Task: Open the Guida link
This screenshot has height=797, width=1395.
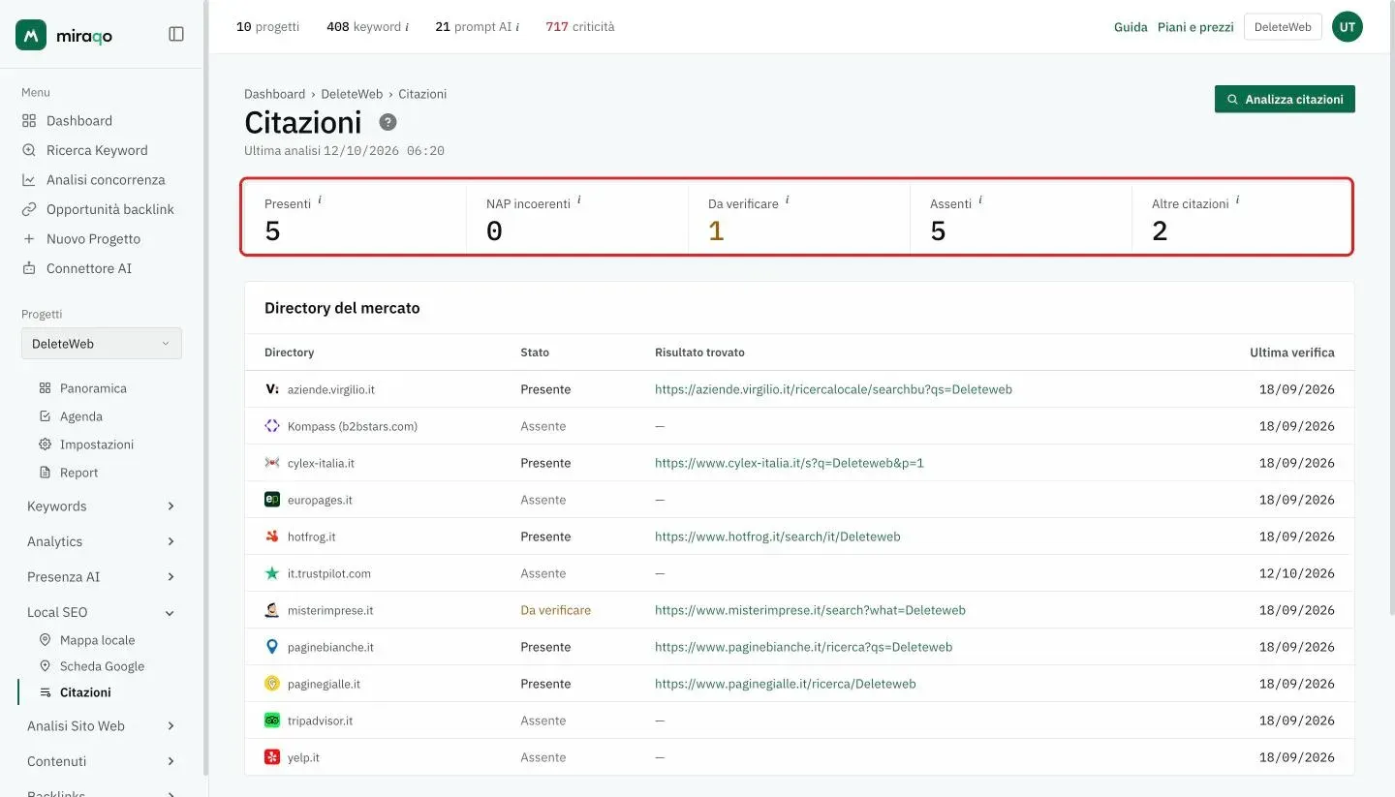Action: (1131, 27)
